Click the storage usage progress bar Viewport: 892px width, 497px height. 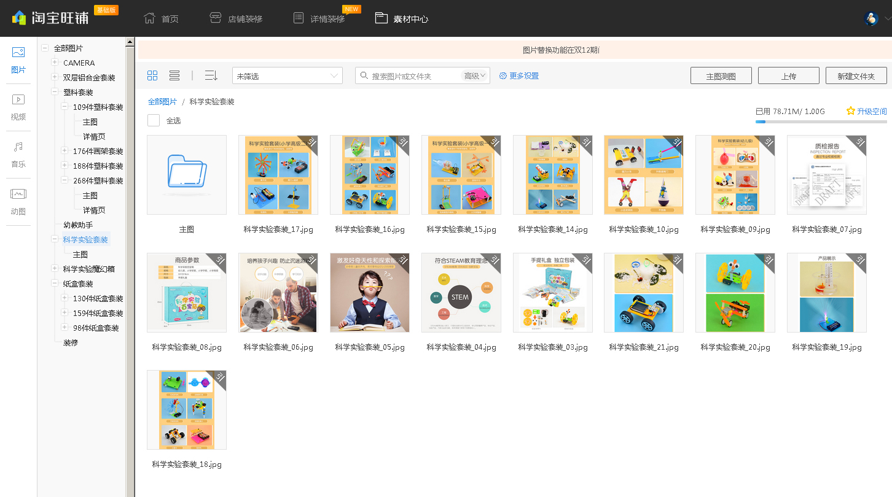click(x=821, y=121)
